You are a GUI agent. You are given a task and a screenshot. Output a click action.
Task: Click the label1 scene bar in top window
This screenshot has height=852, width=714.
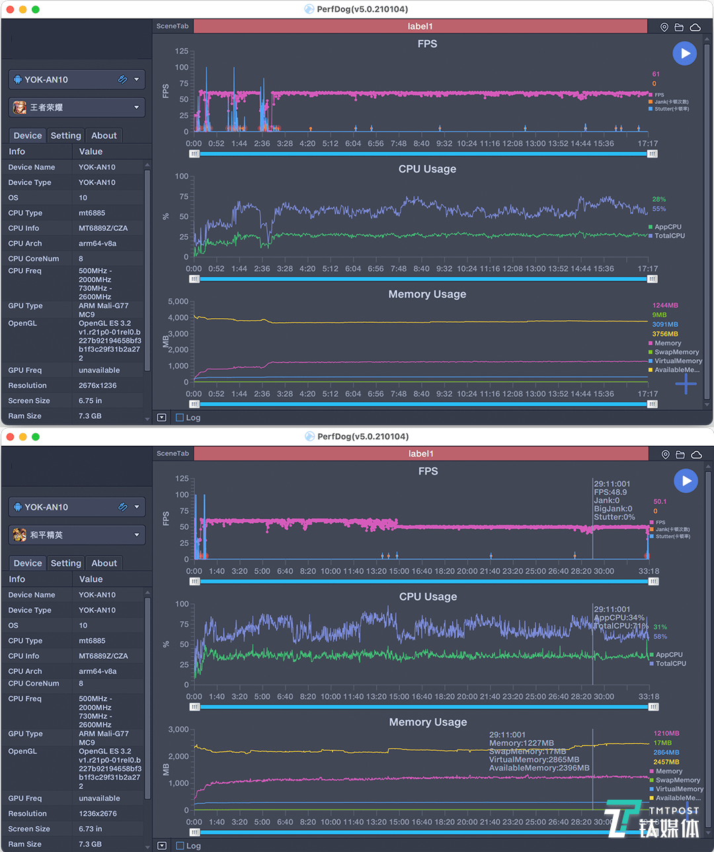tap(420, 26)
